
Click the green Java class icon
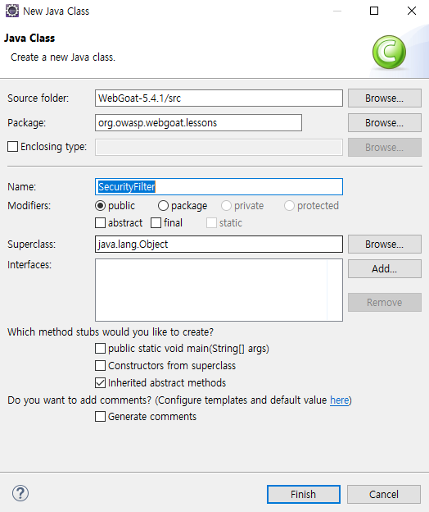[x=389, y=52]
